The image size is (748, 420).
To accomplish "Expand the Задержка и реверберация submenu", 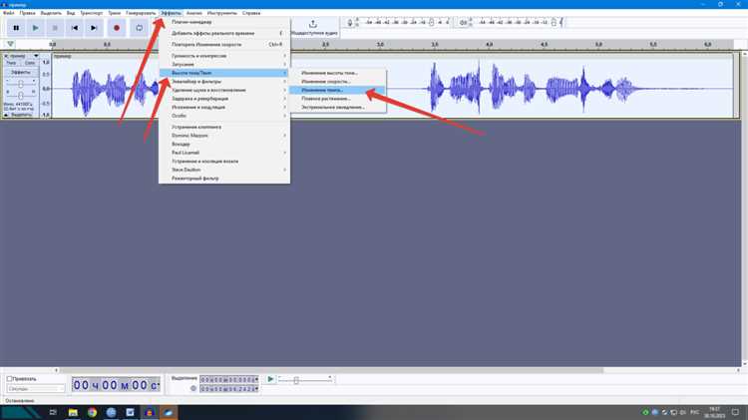I will click(224, 99).
